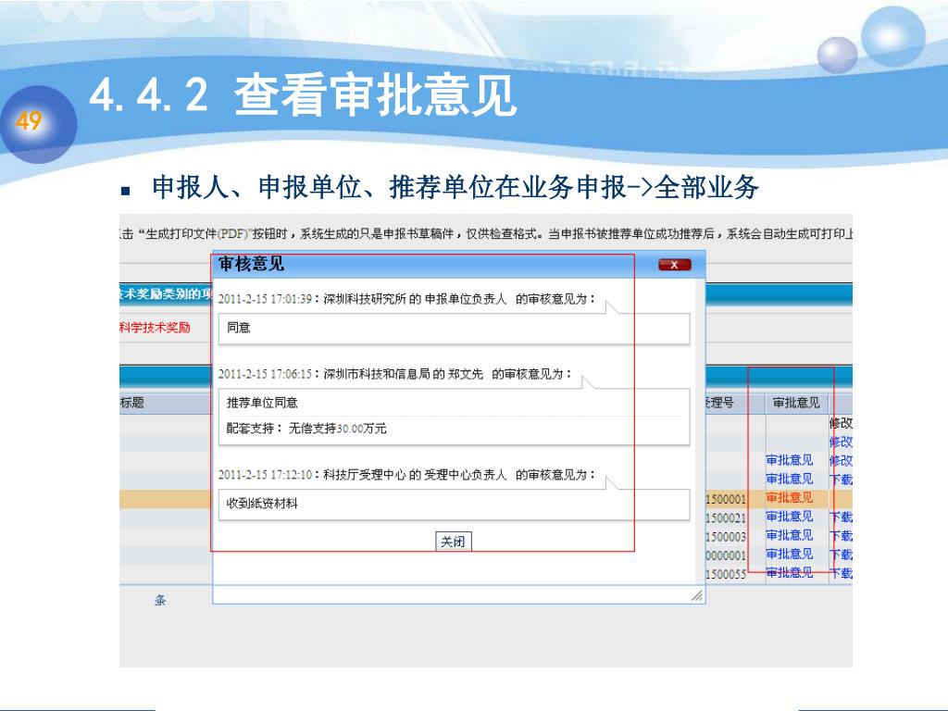This screenshot has width=948, height=711.
Task: Click 下载 link in row 1500055
Action: pyautogui.click(x=841, y=573)
